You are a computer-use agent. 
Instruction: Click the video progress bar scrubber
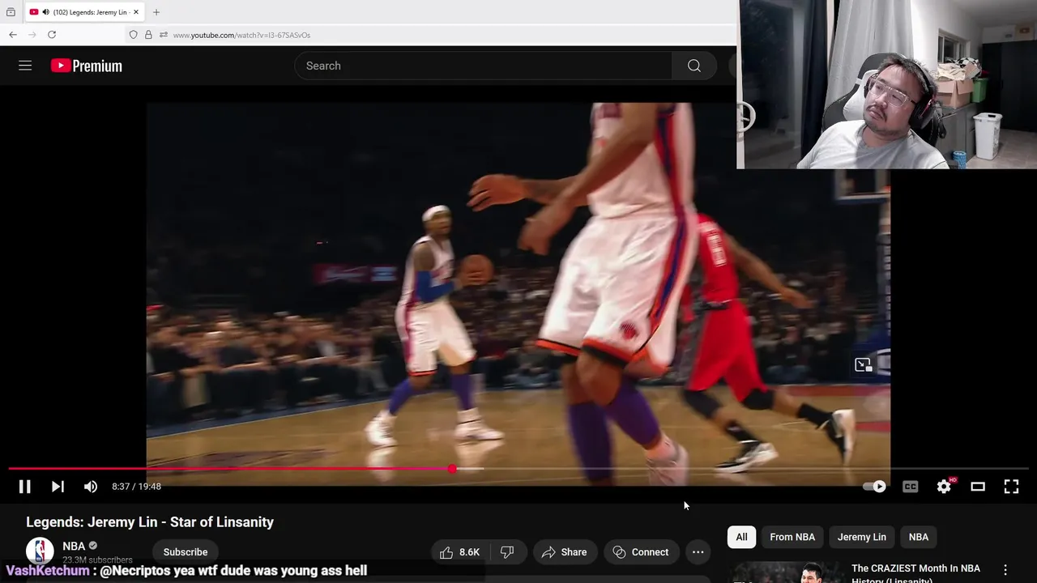tap(452, 469)
